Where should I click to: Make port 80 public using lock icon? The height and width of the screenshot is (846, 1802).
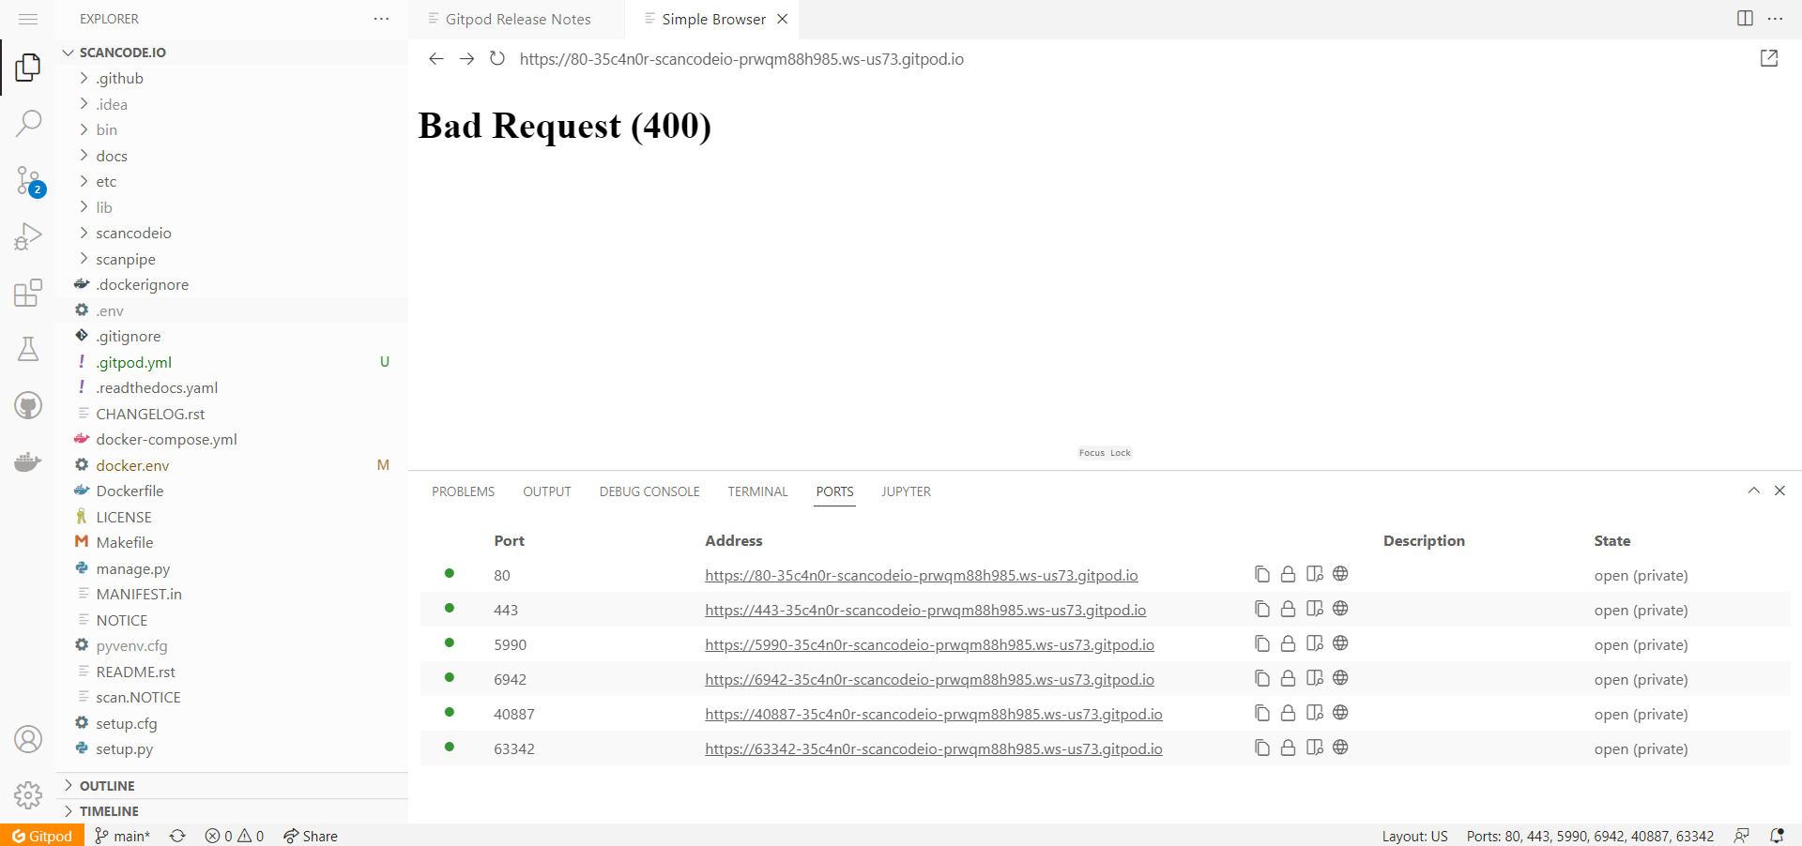[x=1288, y=573]
